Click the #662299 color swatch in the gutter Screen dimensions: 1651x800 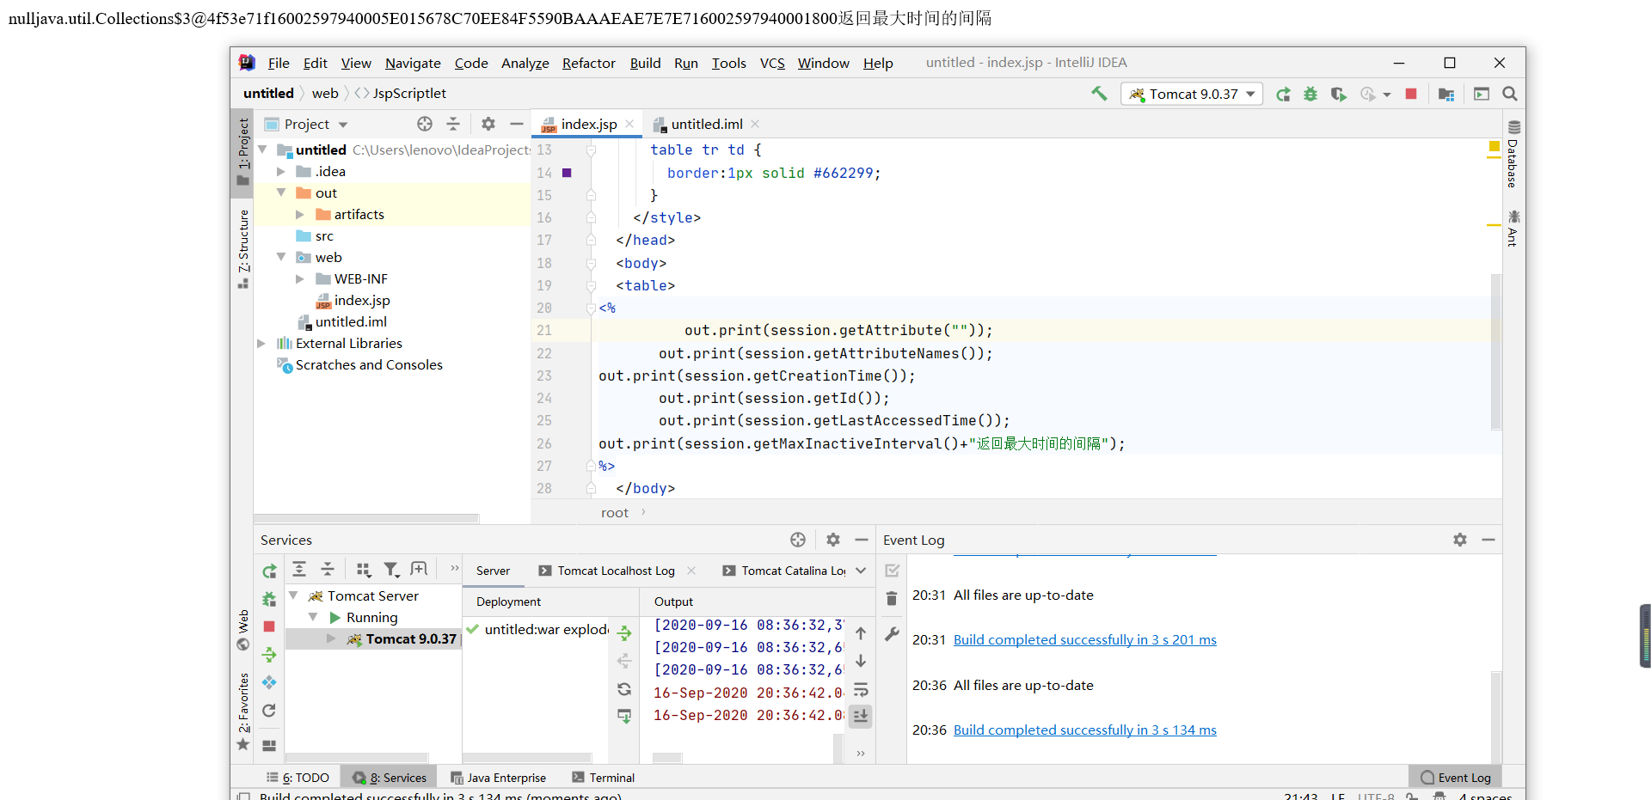567,173
